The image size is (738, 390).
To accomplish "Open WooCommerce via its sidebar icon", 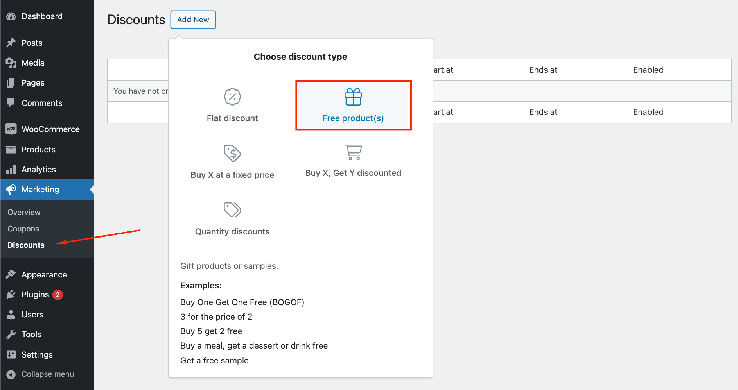I will (11, 129).
